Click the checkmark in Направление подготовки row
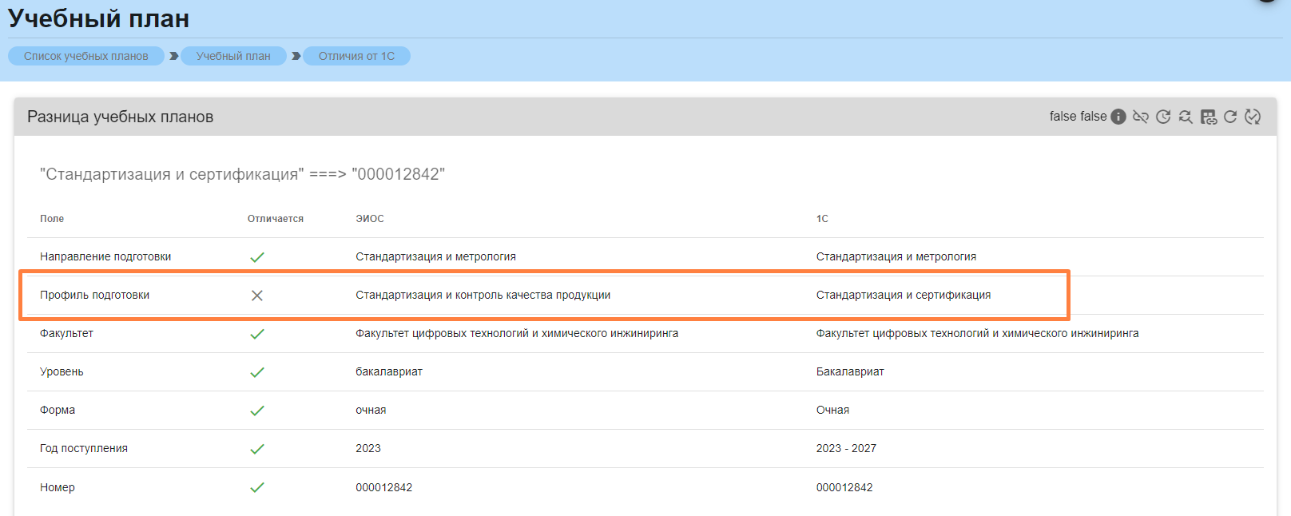Viewport: 1291px width, 516px height. (x=257, y=257)
